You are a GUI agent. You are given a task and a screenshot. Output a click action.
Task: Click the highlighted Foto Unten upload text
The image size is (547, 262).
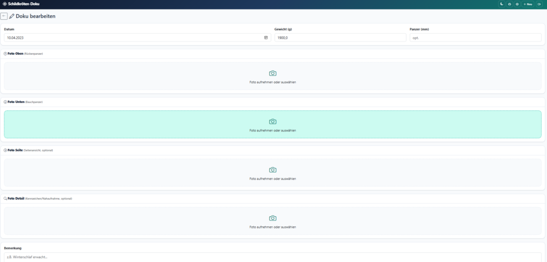pyautogui.click(x=272, y=130)
